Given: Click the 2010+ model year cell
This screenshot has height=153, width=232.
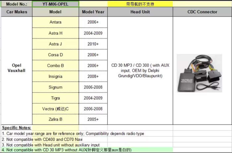Looking at the screenshot, I should 93,44.
